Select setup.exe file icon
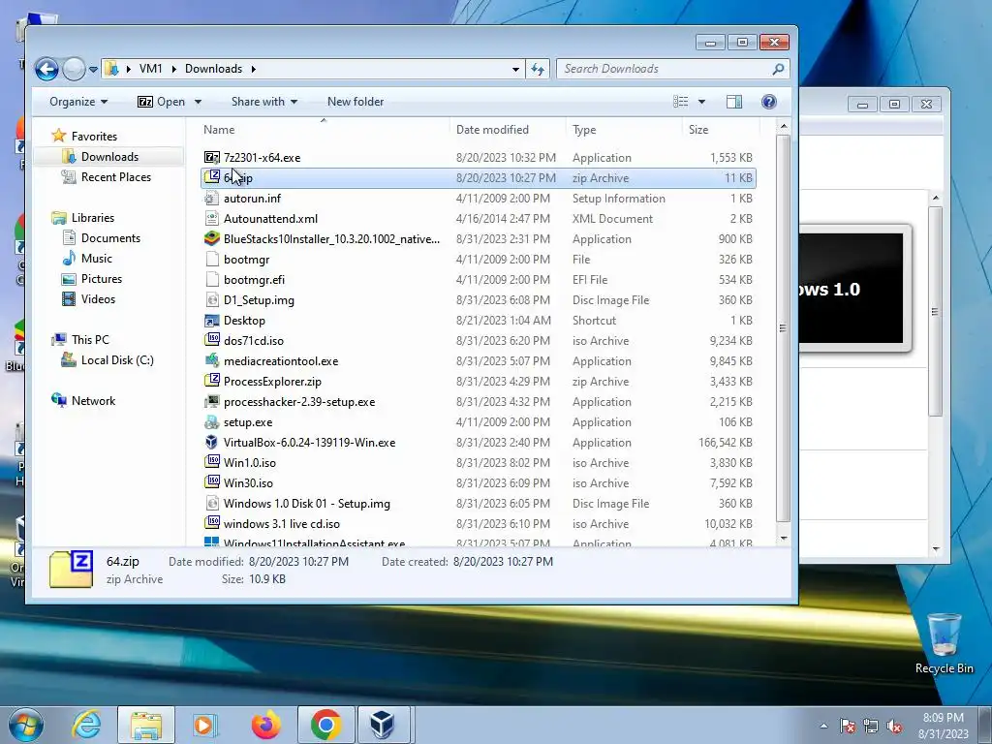 [212, 422]
